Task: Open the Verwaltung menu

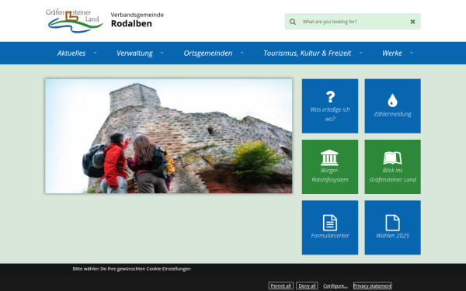Action: pos(134,53)
